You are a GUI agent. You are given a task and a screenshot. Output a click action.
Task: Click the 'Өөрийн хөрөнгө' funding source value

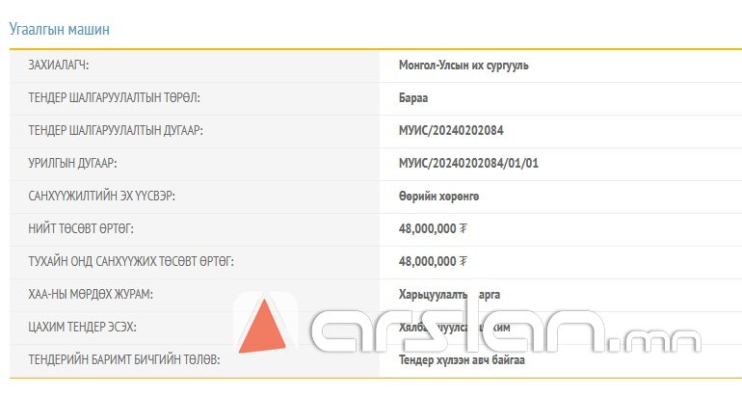[x=438, y=197]
